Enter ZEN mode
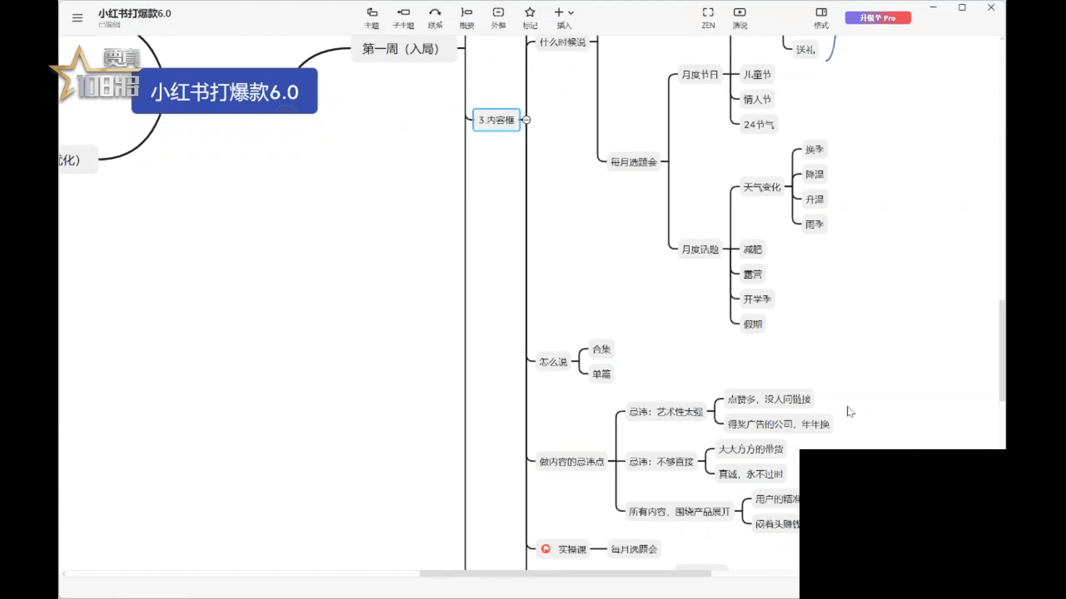The image size is (1066, 599). click(708, 18)
